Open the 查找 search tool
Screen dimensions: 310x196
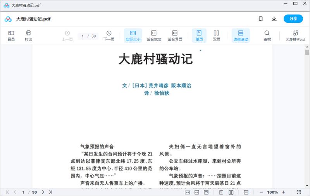tap(267, 35)
